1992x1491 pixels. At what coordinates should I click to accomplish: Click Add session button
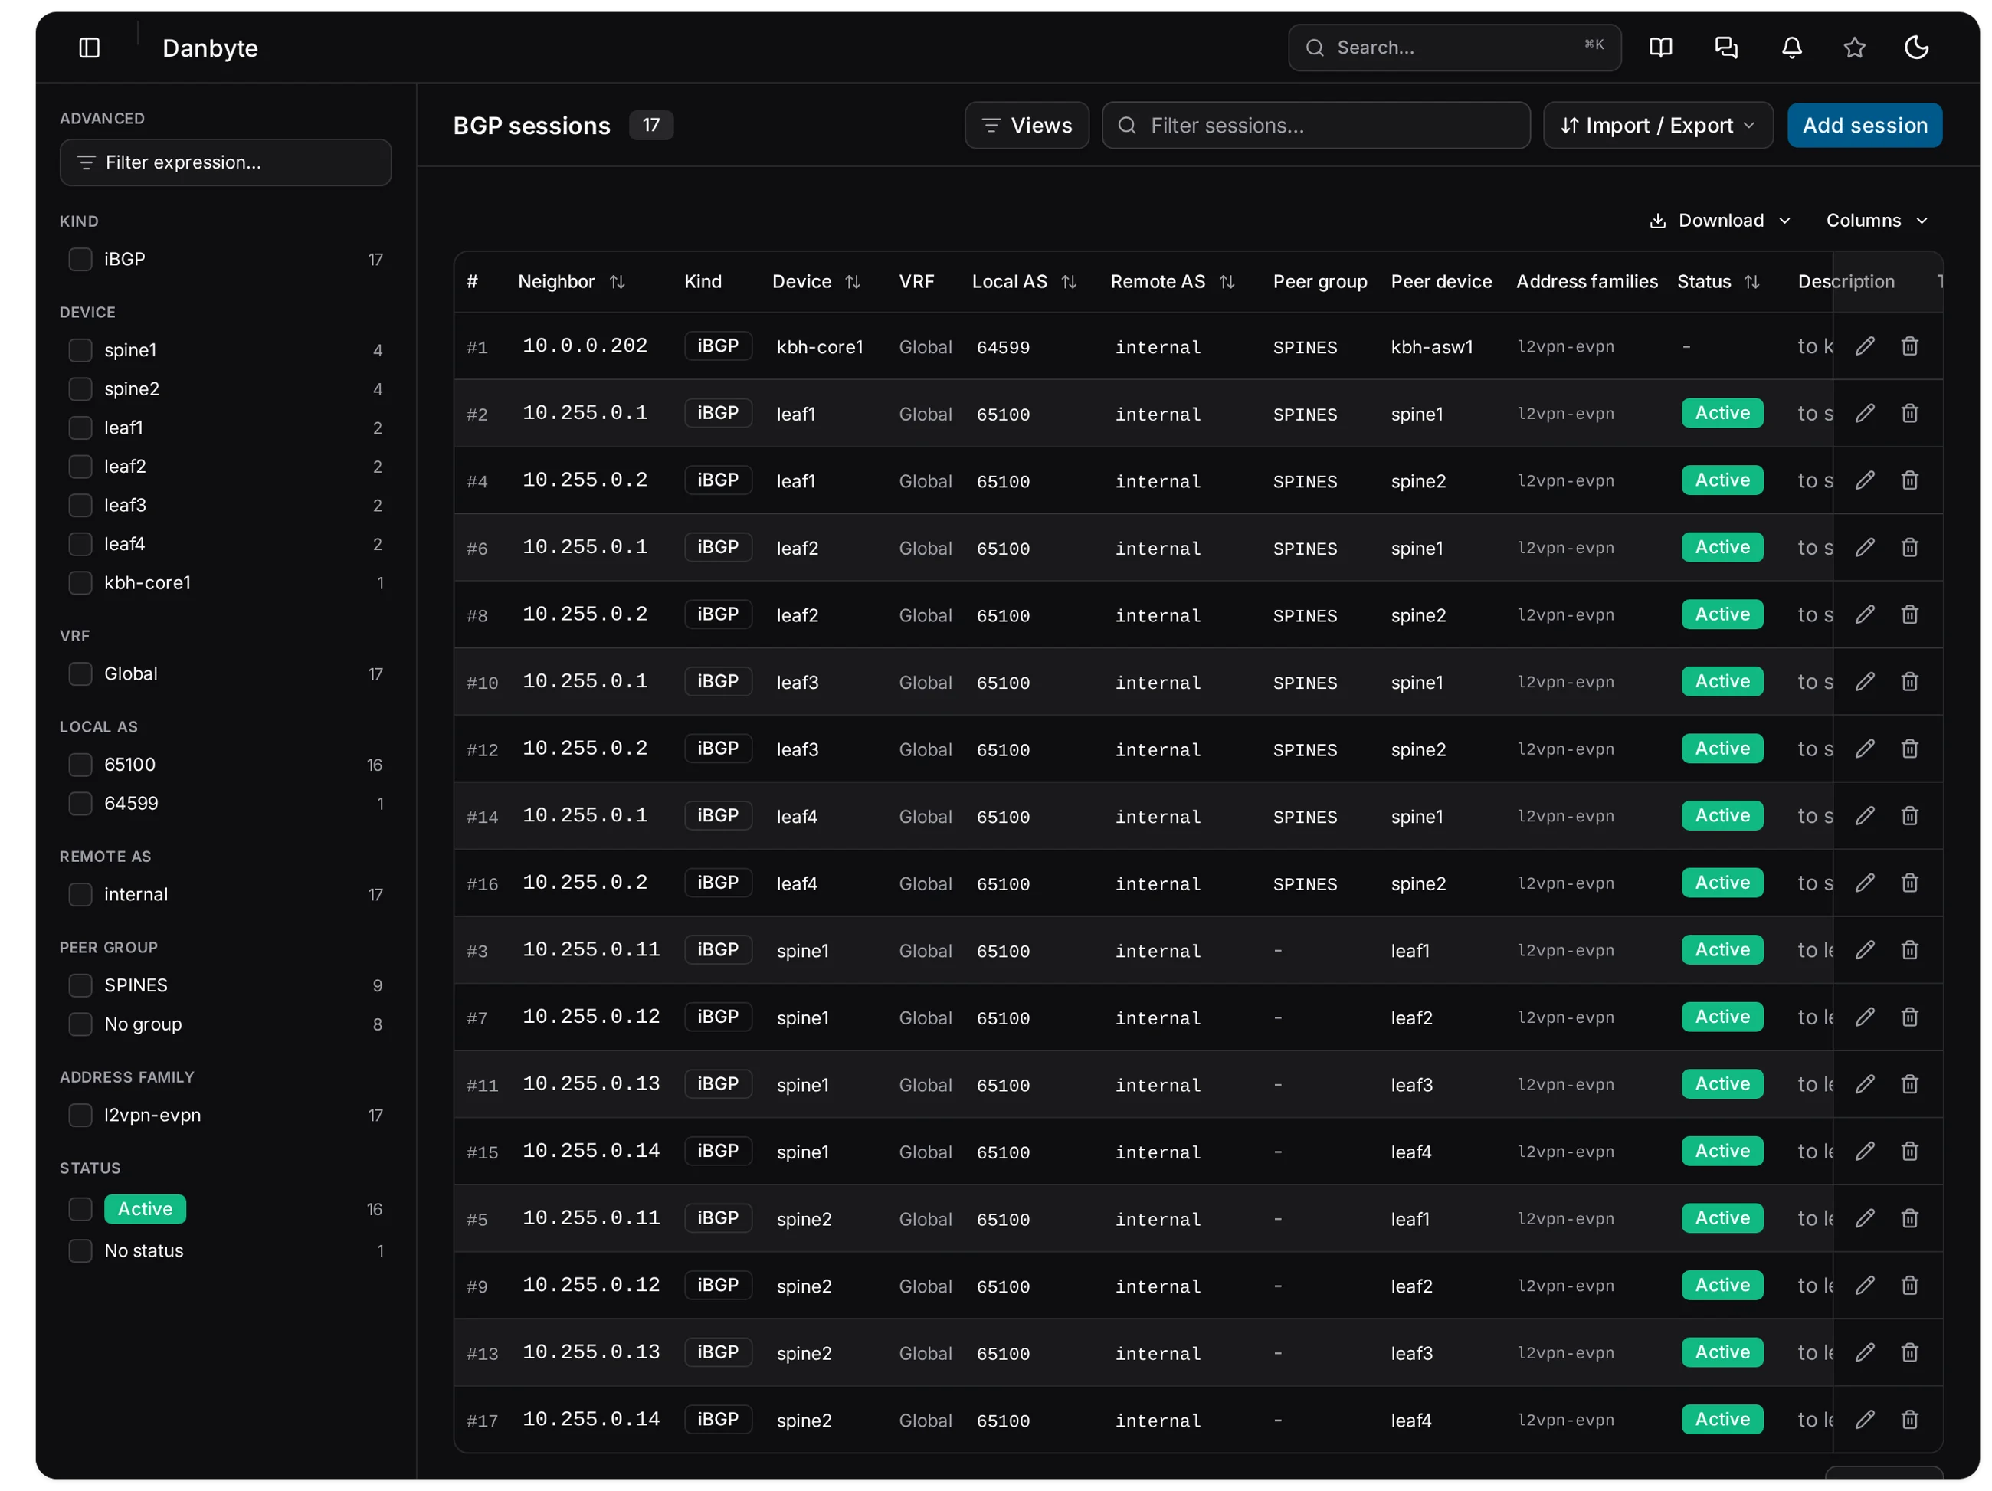tap(1864, 125)
